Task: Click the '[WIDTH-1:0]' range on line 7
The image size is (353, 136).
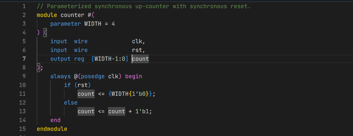Action: [110, 59]
